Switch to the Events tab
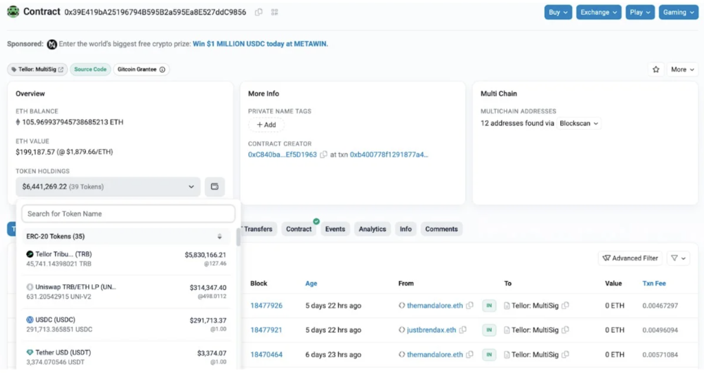Image resolution: width=704 pixels, height=373 pixels. (335, 229)
